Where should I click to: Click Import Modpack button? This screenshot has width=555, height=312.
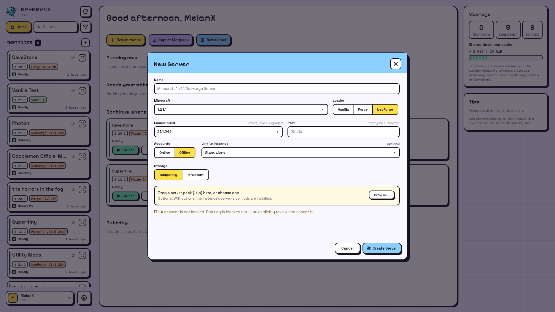coord(171,40)
